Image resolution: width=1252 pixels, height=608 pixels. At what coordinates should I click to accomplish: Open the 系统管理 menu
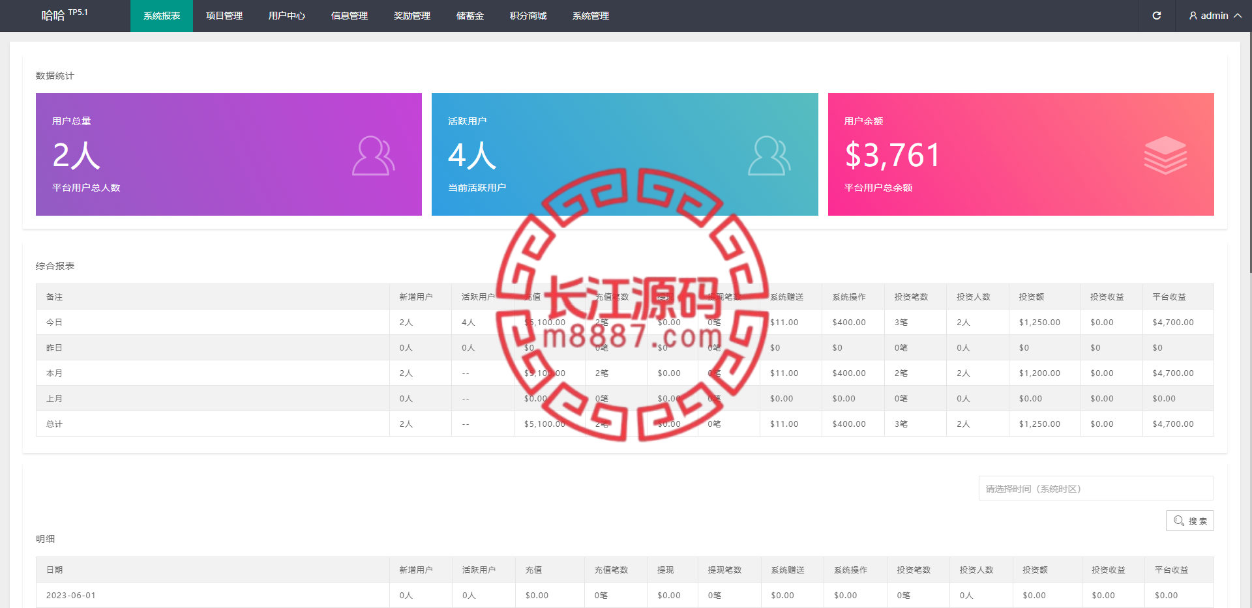point(591,16)
